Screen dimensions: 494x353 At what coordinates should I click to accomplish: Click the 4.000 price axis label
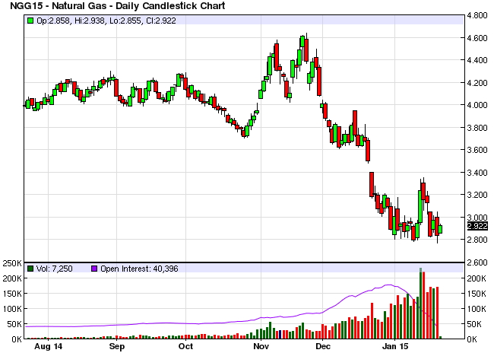477,105
